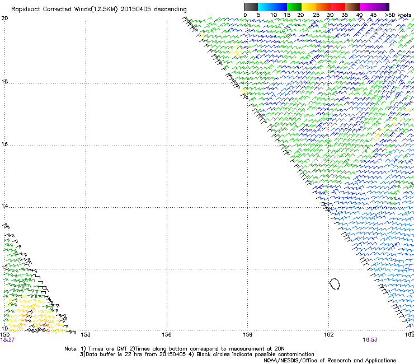Click the latitude label "18" on the left axis
Screen dimensions: 414x364
click(4, 82)
